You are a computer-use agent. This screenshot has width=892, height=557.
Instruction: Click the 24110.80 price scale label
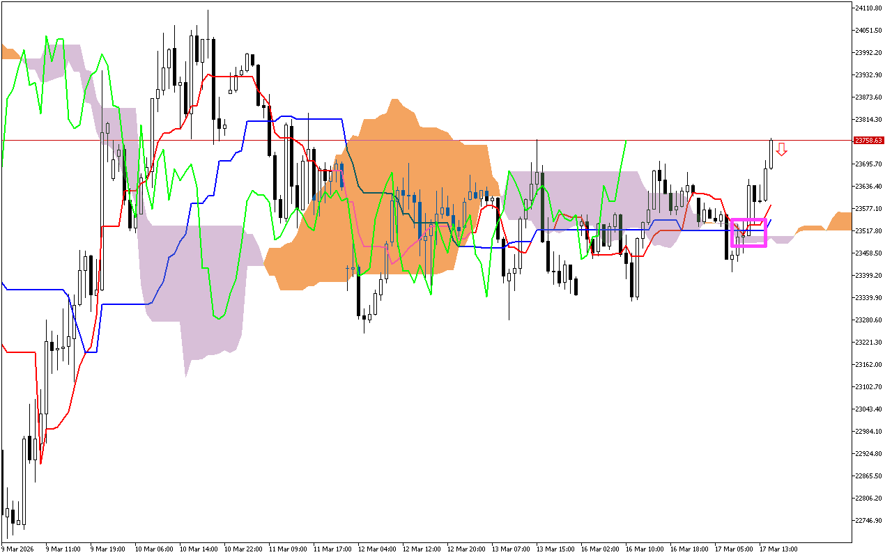click(x=868, y=8)
